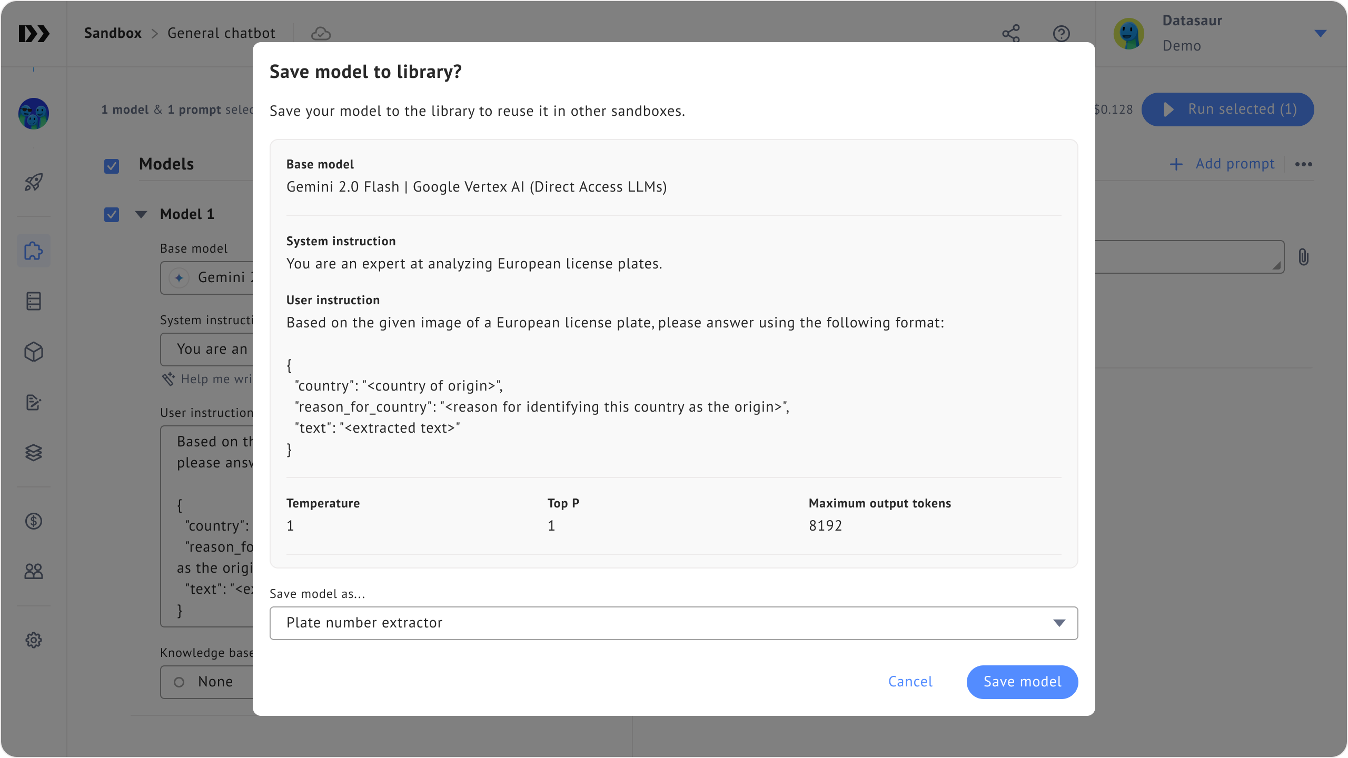Open the team members people icon

pyautogui.click(x=34, y=571)
